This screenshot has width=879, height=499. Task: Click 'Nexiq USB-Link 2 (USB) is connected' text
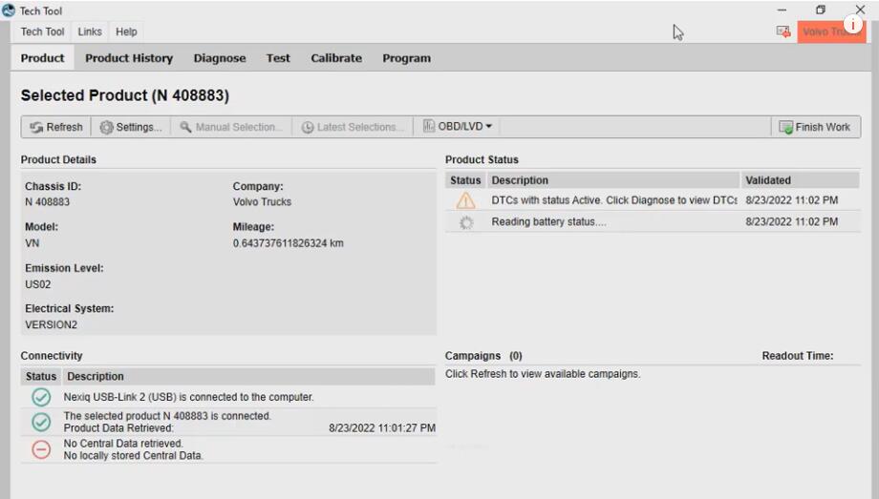click(188, 397)
